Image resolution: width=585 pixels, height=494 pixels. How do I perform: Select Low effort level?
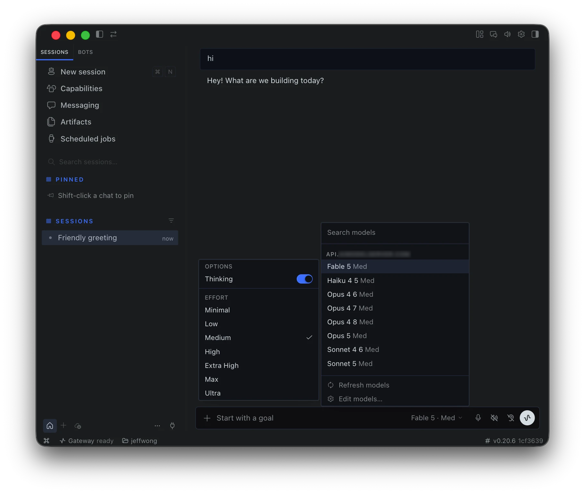click(259, 324)
